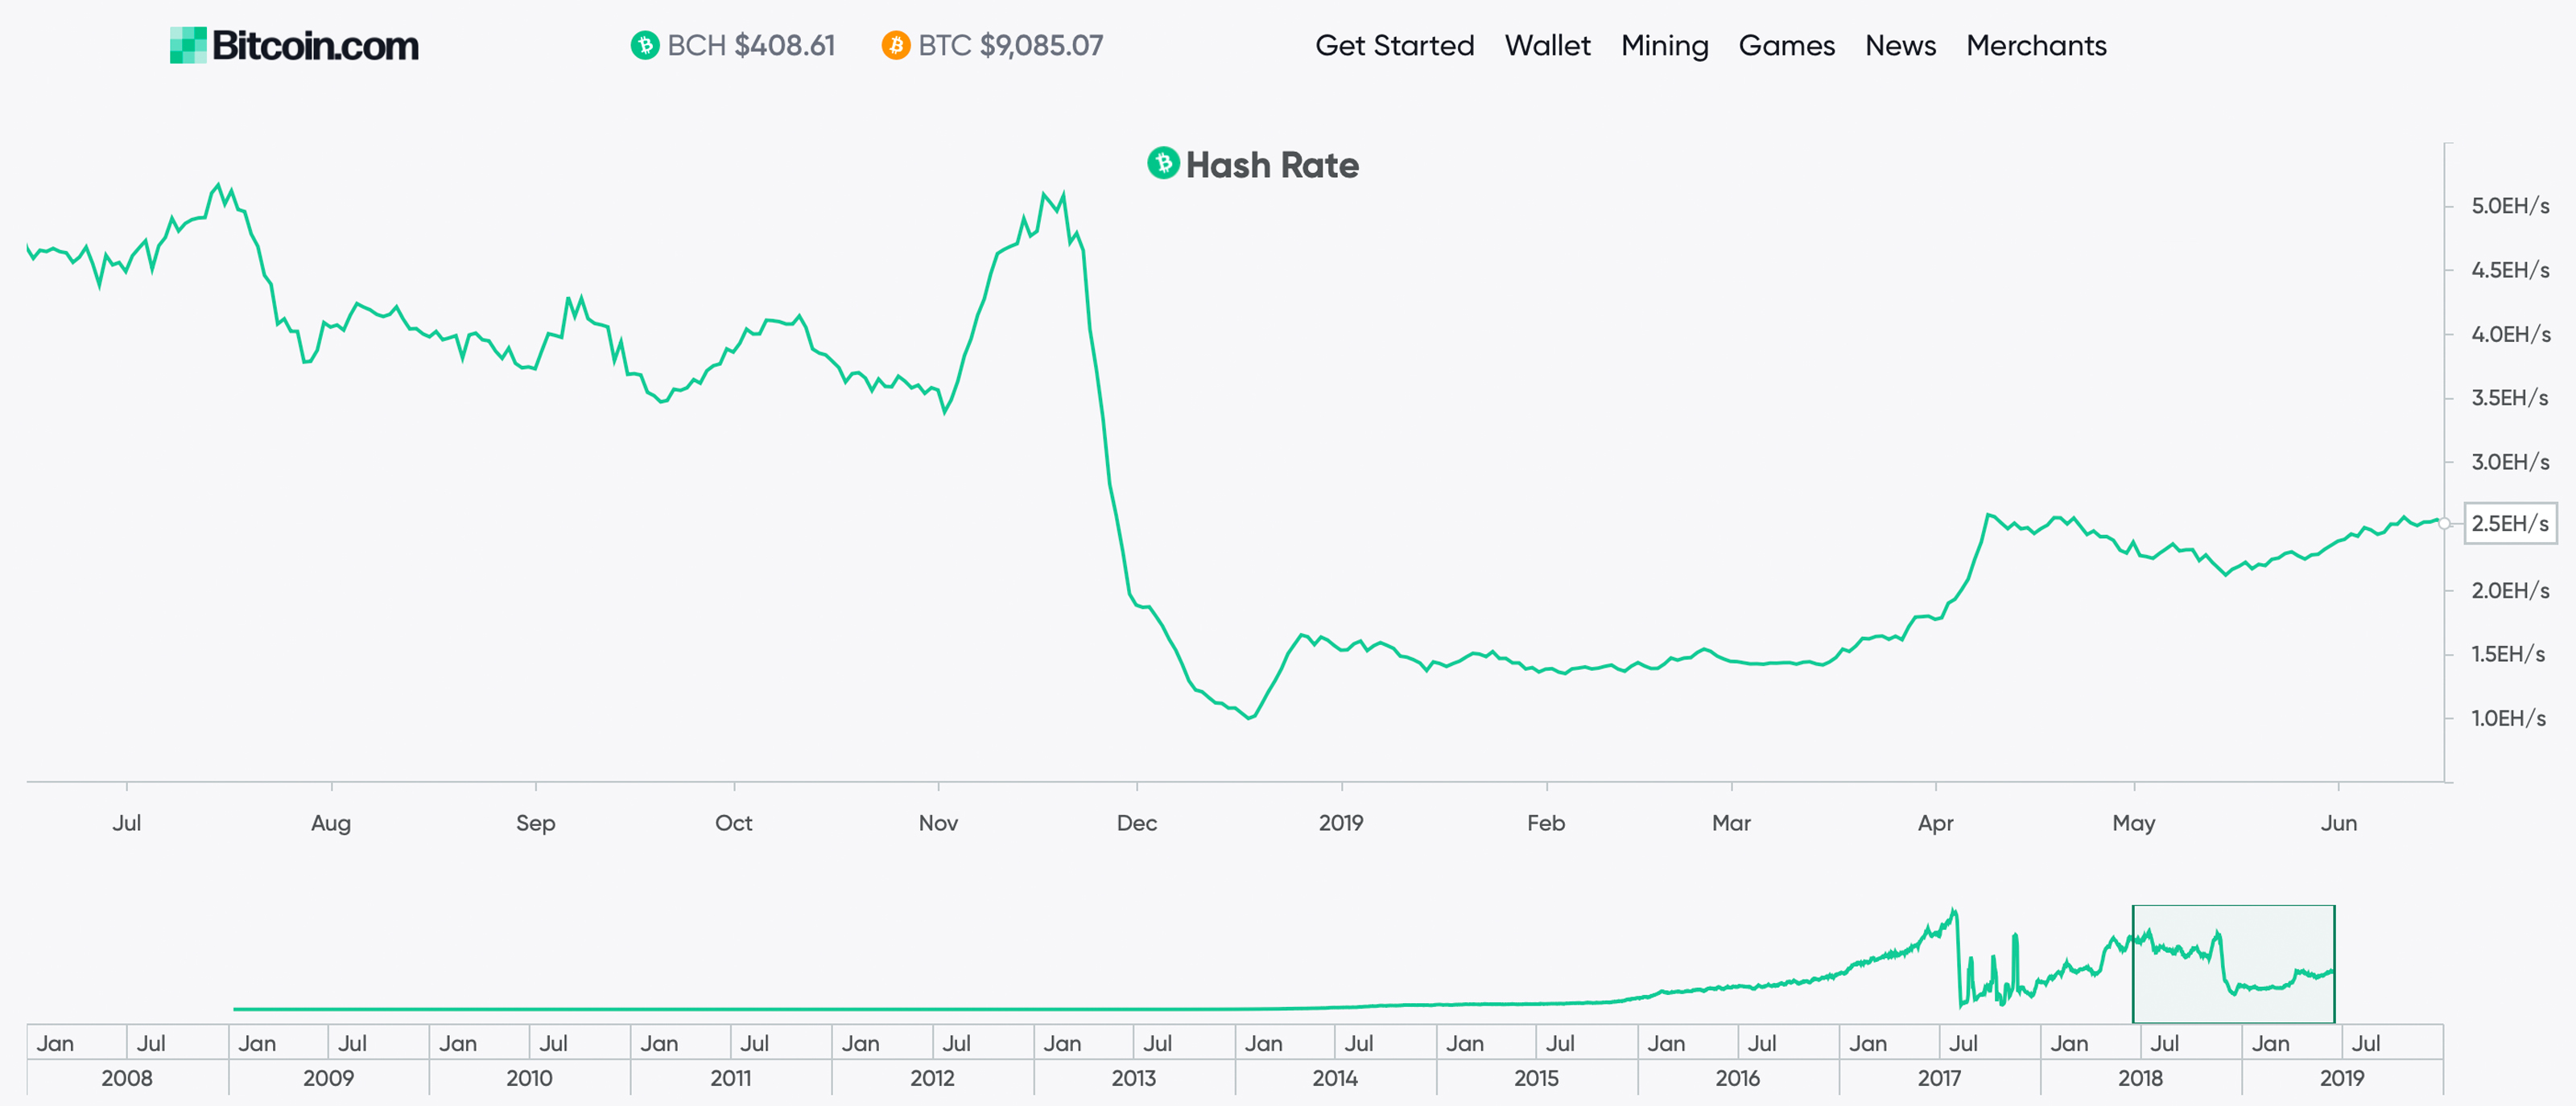Image resolution: width=2576 pixels, height=1106 pixels.
Task: Click the orange BTC coin icon in header
Action: (x=896, y=45)
